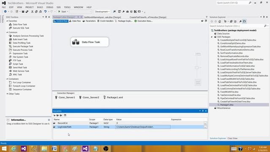Select ConditionalSplitDemo.dtsx in Solution Explorer
The height and width of the screenshot is (152, 270).
coord(232,43)
